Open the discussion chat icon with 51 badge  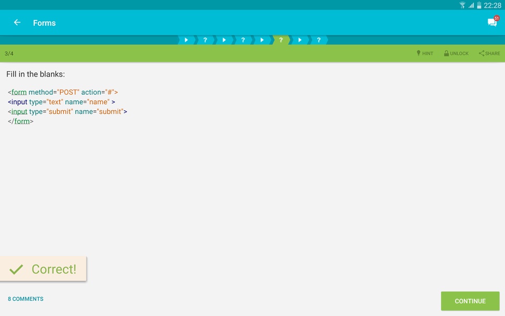point(492,22)
